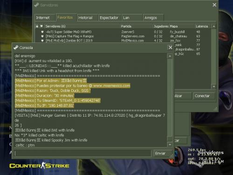Viewport: 233px width, 175px height.
Task: Click the console command input field
Action: click(82, 154)
